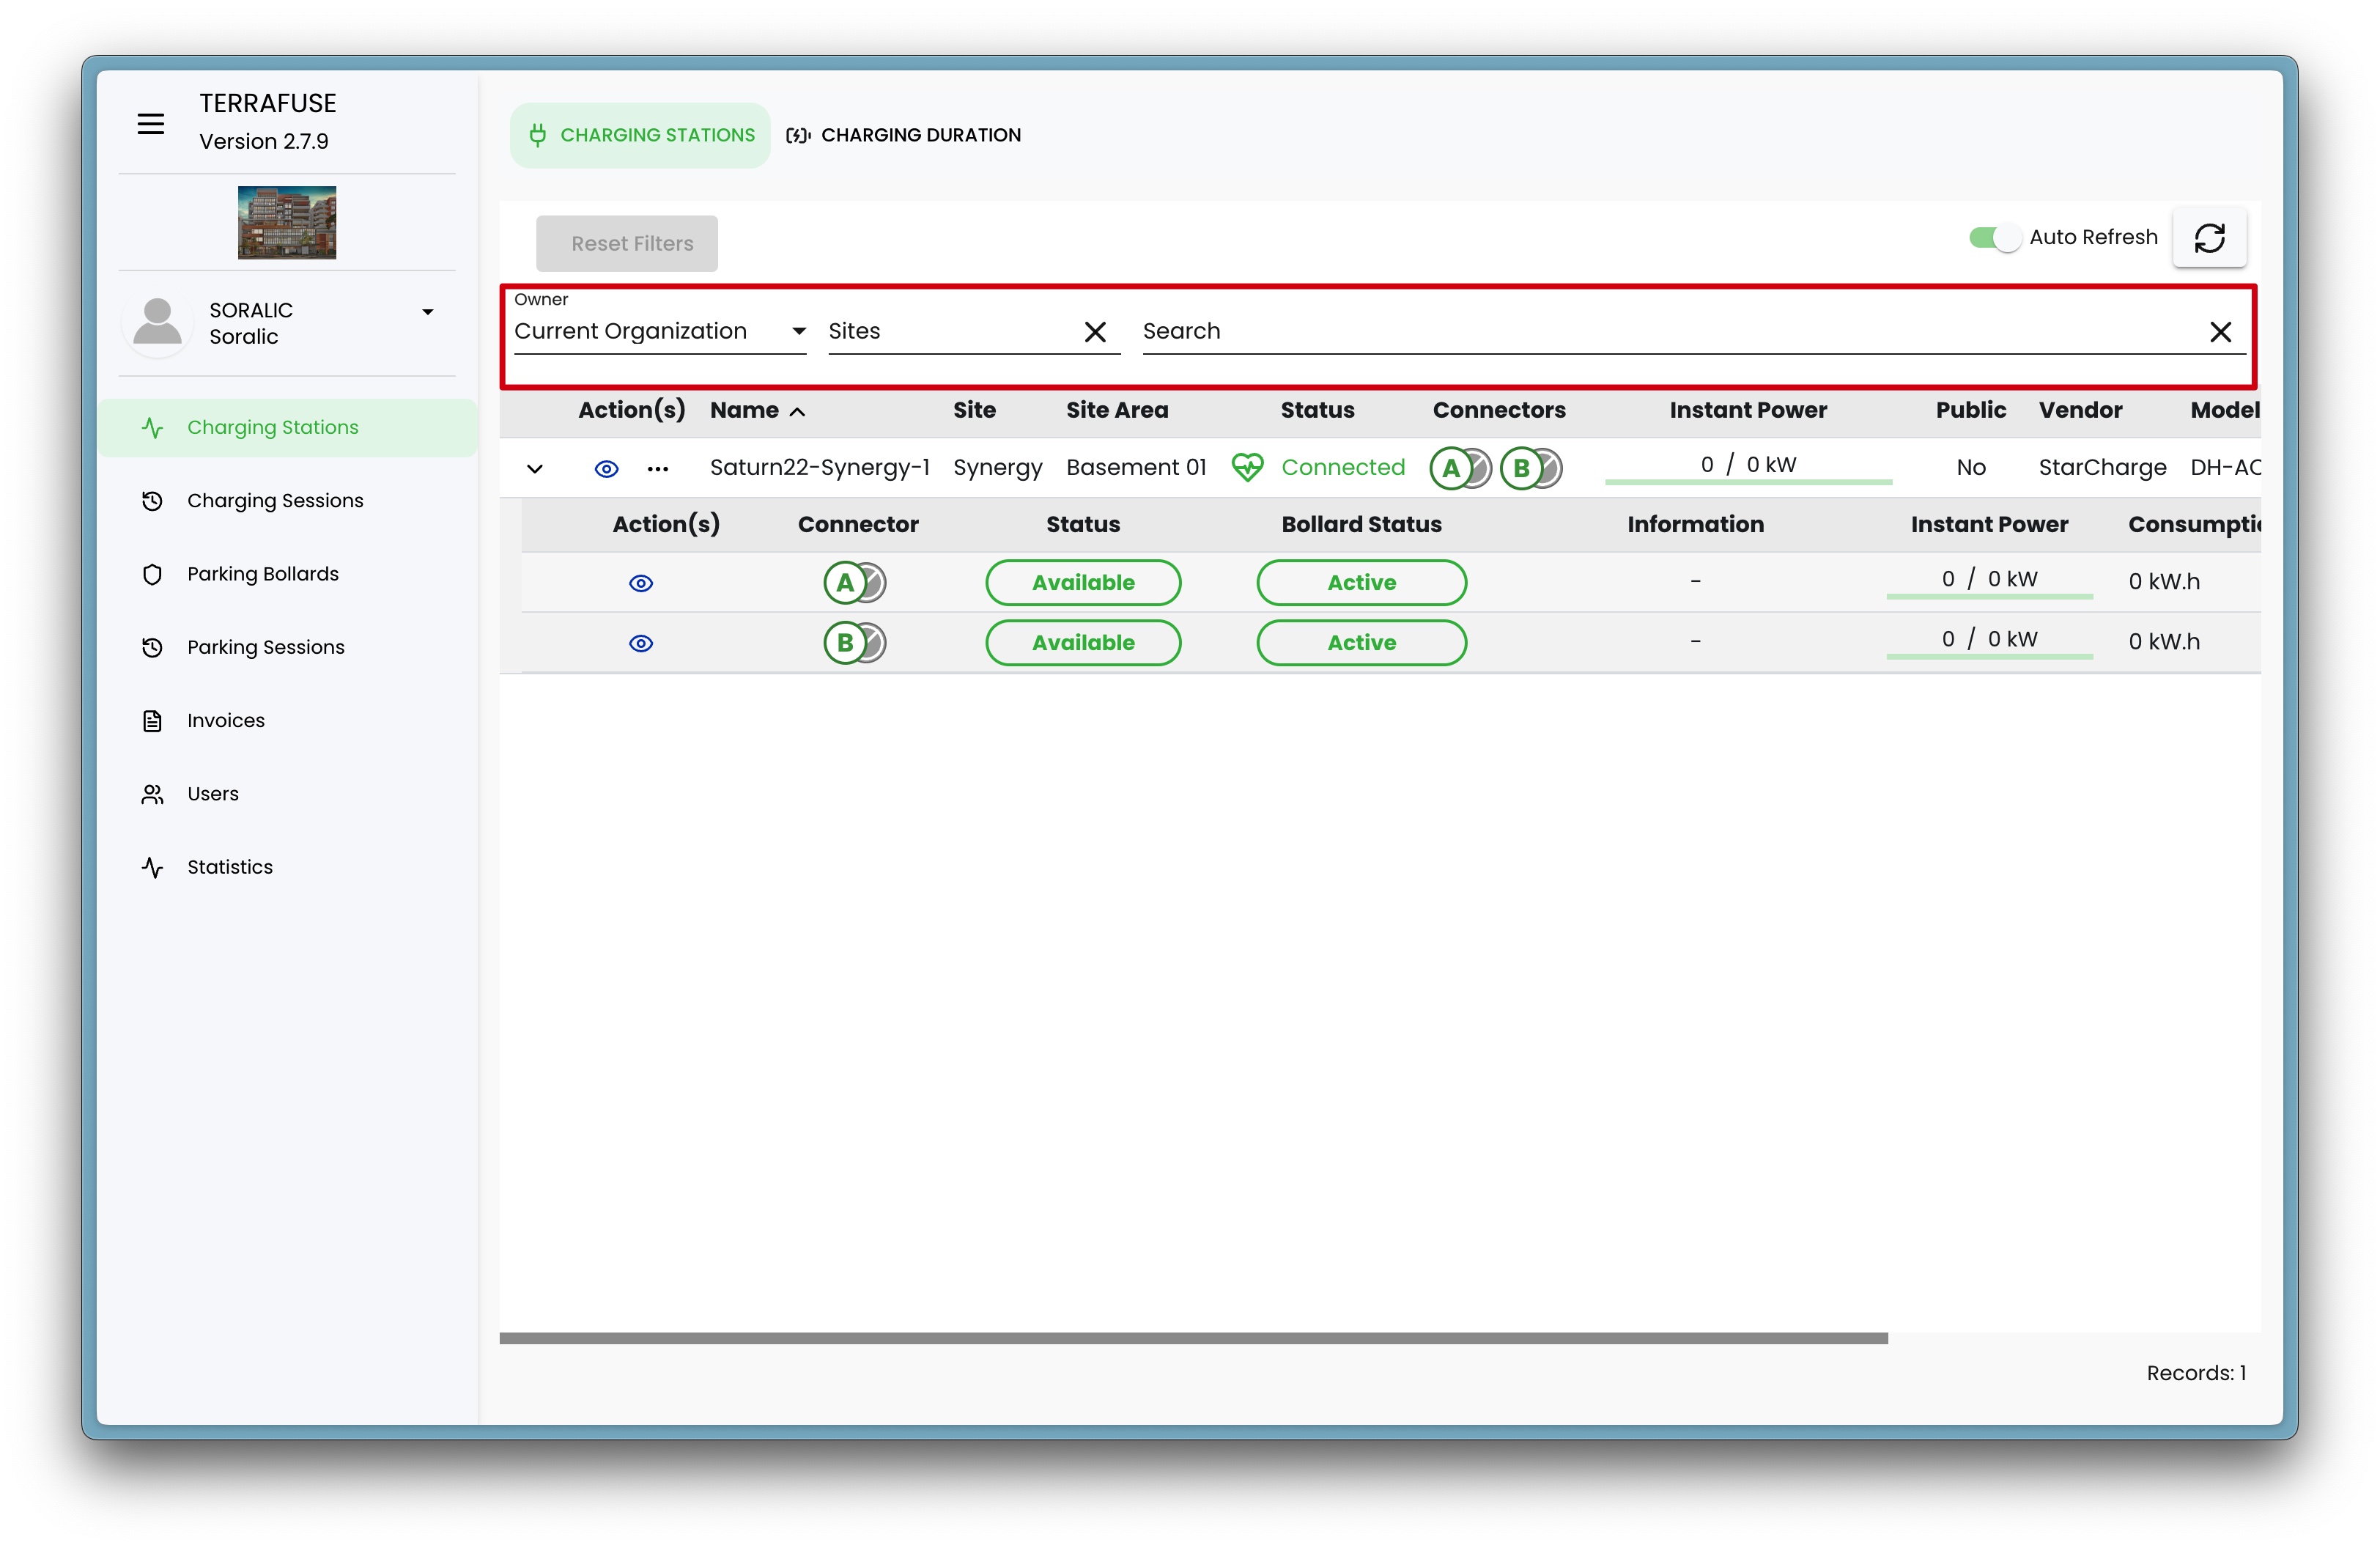Toggle the Auto Refresh switch

click(x=1993, y=238)
